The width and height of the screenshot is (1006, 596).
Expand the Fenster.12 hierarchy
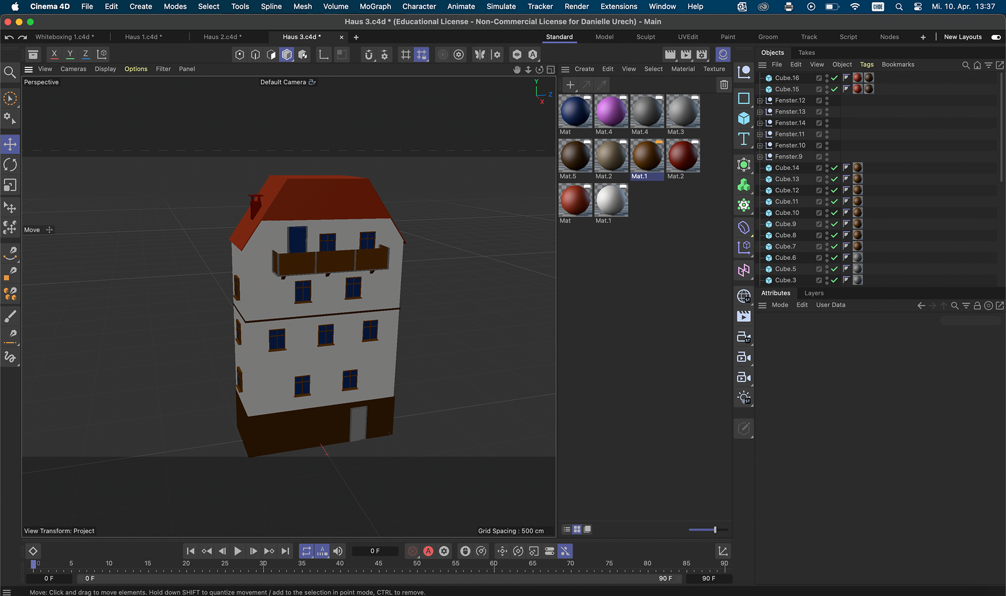point(760,101)
